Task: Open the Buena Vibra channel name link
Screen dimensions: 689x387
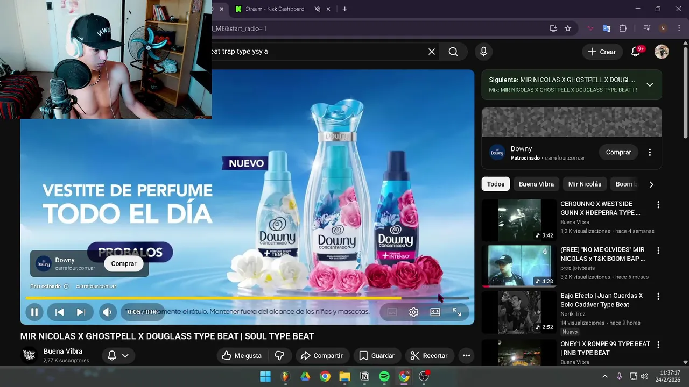Action: [x=63, y=352]
